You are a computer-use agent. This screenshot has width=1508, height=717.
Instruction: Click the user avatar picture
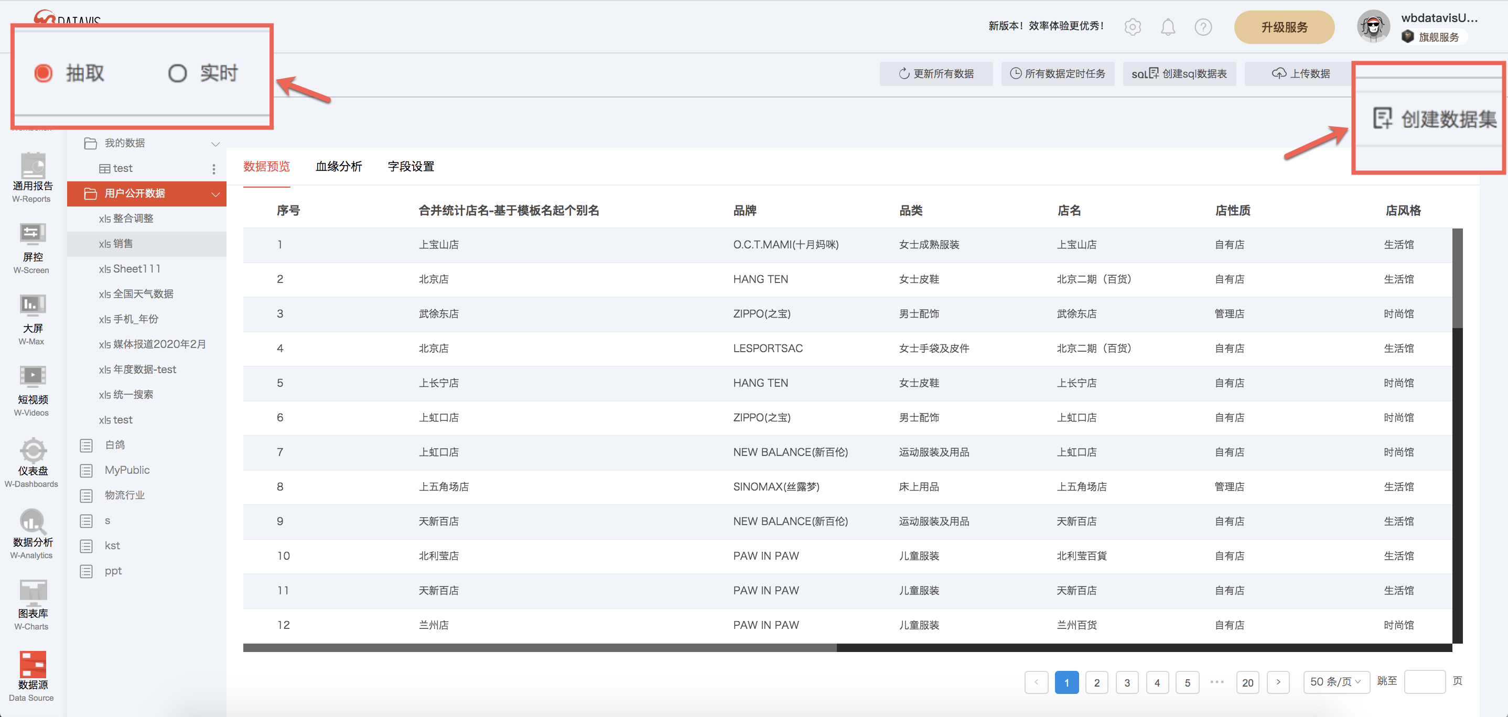1373,26
